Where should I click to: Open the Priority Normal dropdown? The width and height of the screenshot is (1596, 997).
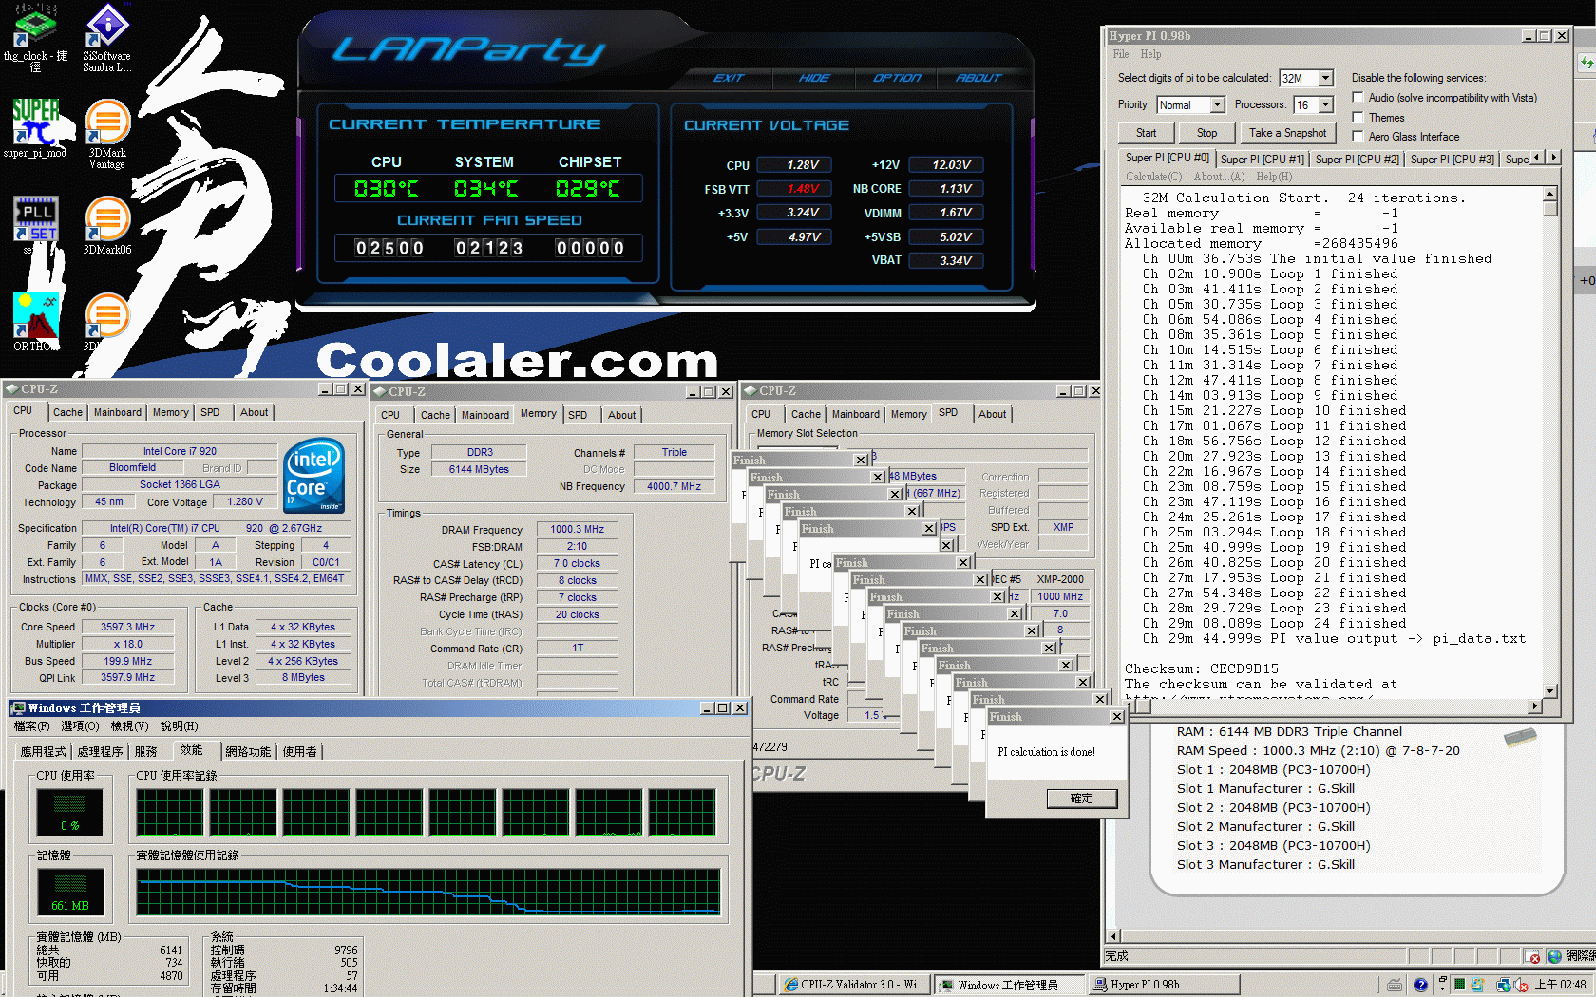coord(1217,104)
